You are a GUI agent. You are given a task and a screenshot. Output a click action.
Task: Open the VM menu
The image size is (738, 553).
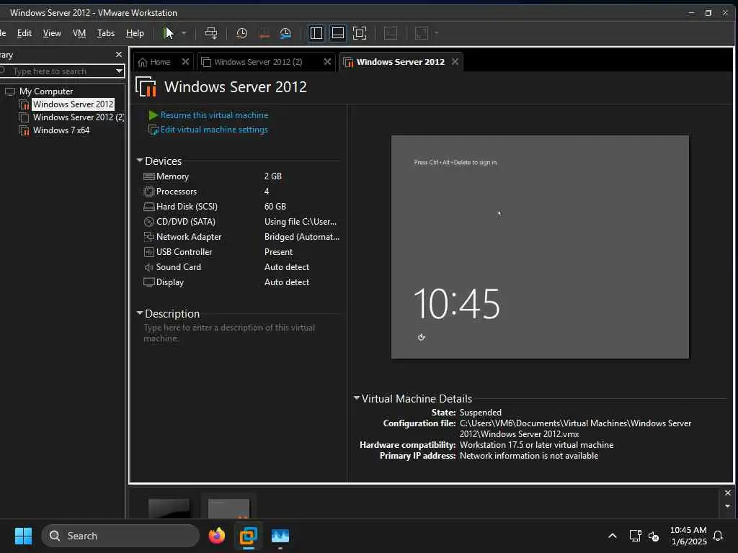pyautogui.click(x=79, y=33)
